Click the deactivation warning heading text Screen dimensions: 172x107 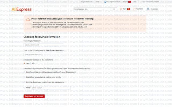[x=62, y=19]
